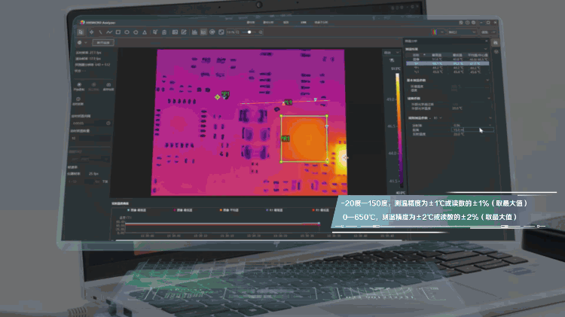Open the interval dropdown in left panel
565x317 pixels.
click(x=90, y=123)
